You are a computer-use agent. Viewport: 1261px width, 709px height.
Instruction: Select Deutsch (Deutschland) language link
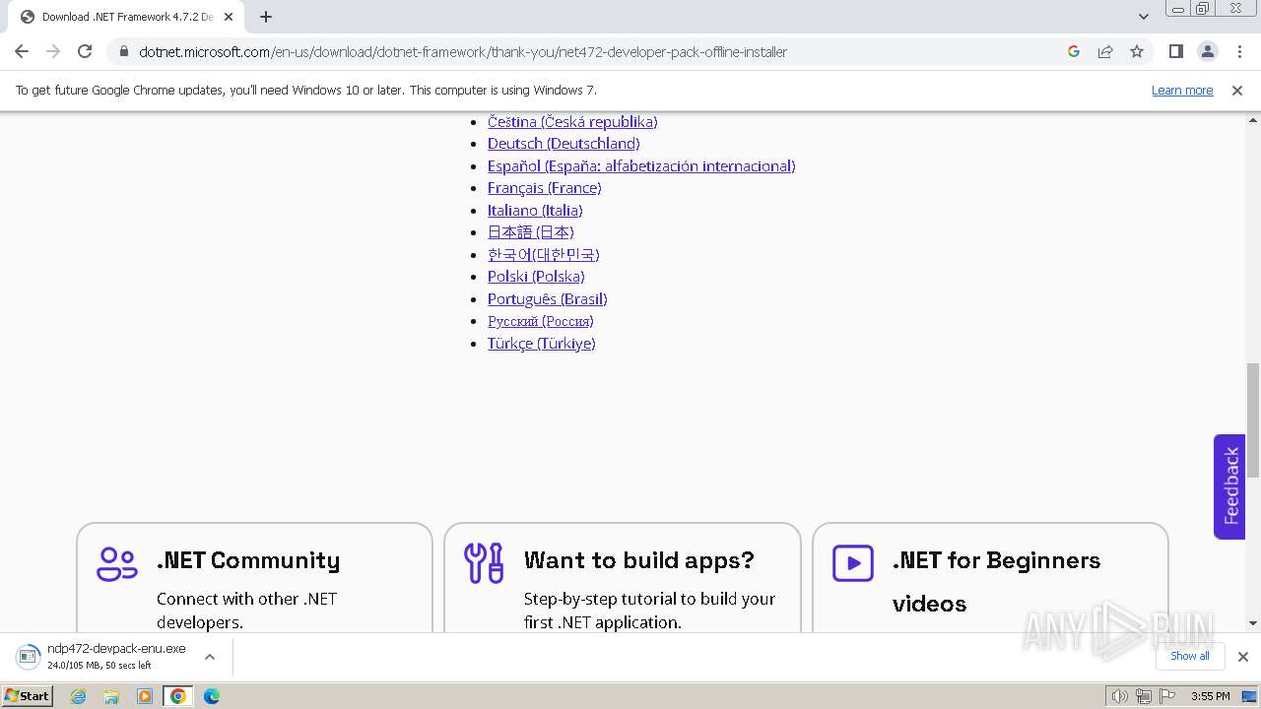tap(564, 144)
